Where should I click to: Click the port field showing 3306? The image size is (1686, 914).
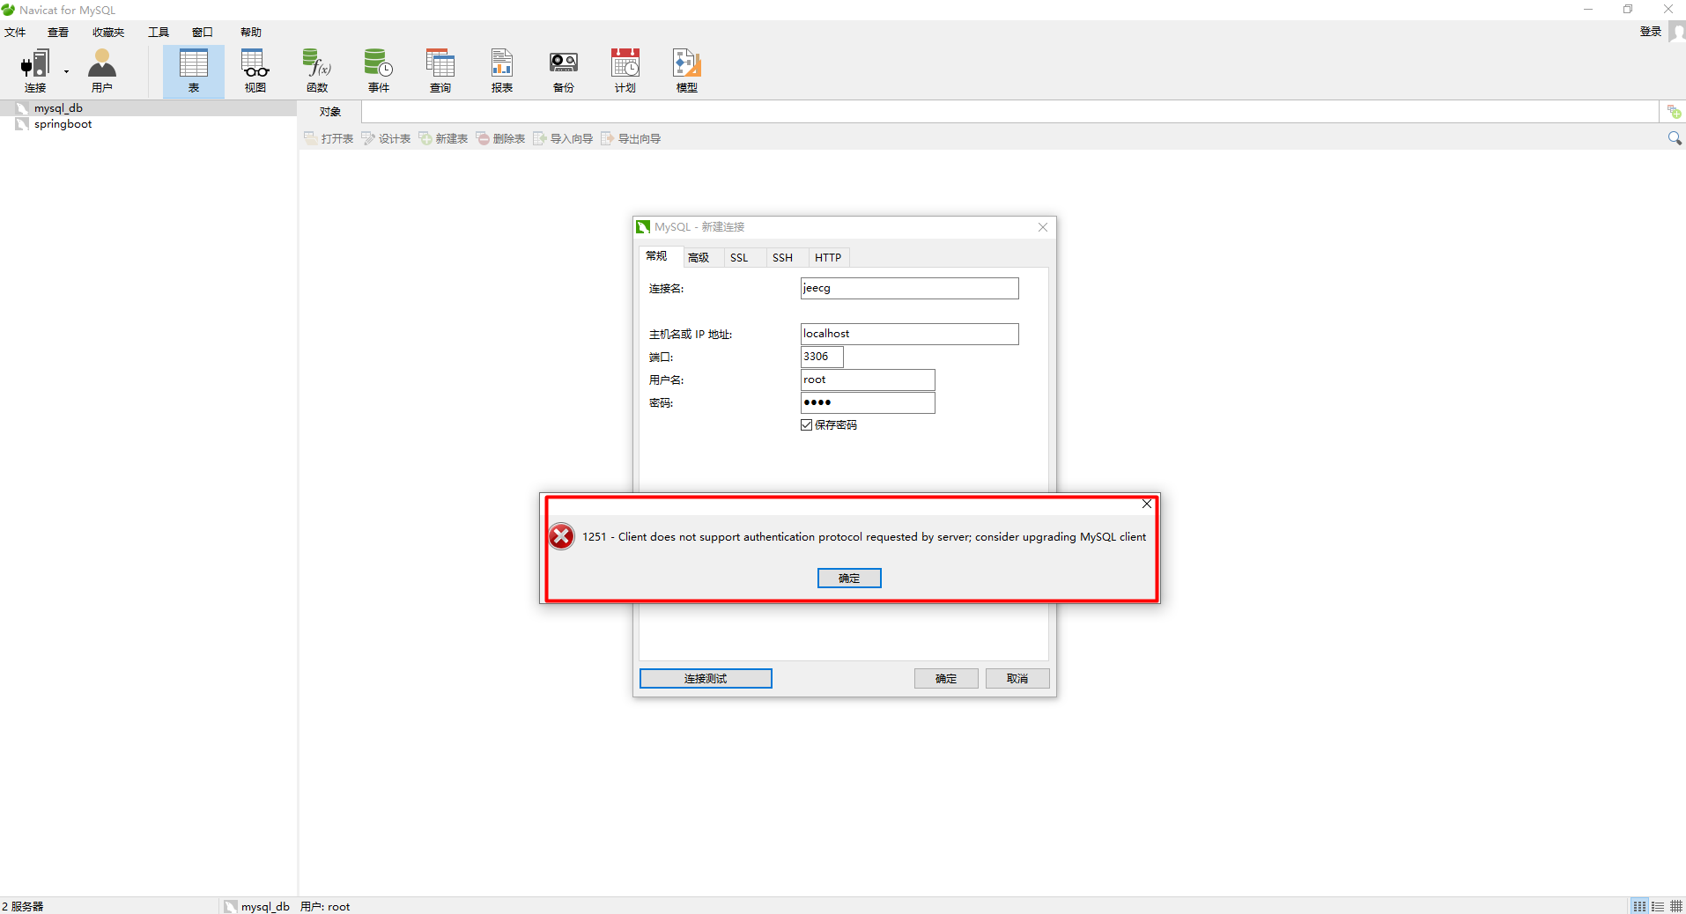(x=822, y=357)
